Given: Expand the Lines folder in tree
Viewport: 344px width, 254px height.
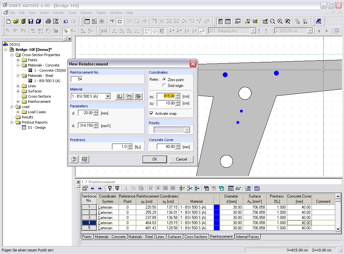Looking at the screenshot, I should [18, 86].
